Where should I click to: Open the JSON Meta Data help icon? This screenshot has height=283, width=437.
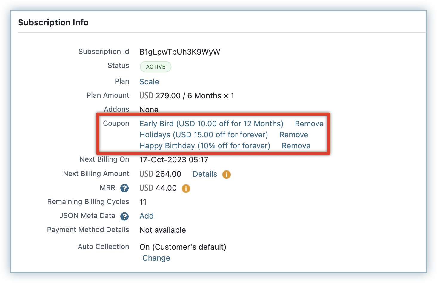[x=124, y=216]
